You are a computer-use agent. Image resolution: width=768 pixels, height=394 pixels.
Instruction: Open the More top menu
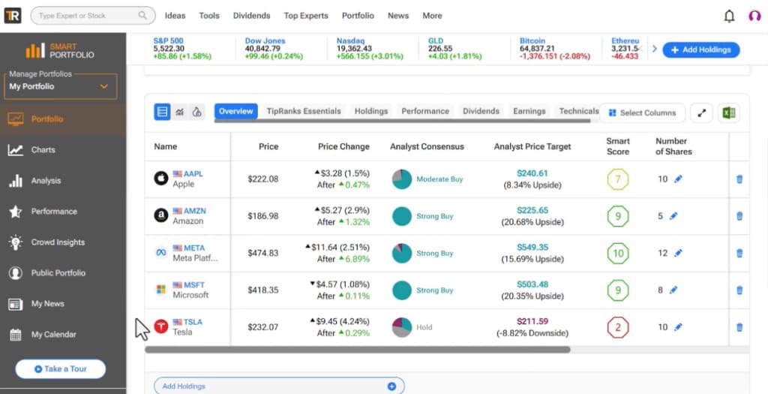point(433,16)
